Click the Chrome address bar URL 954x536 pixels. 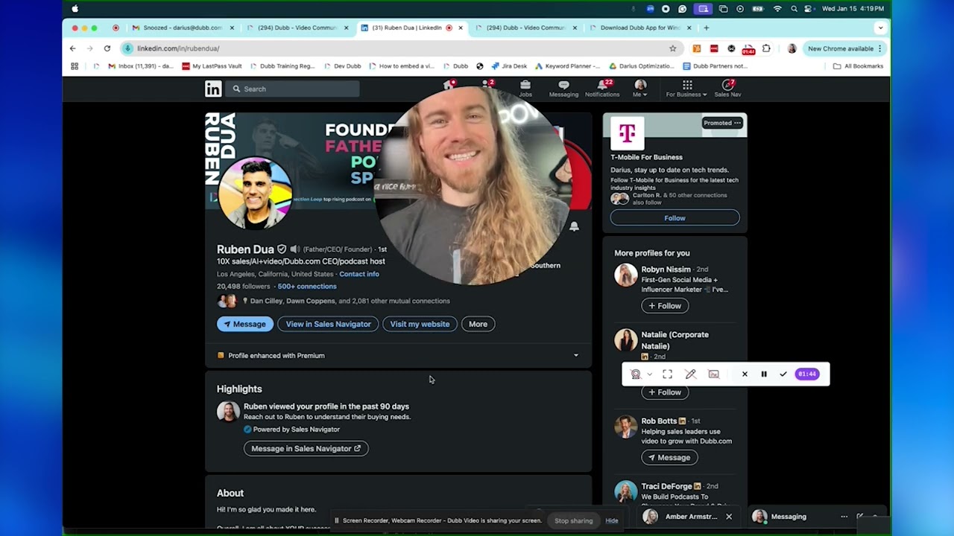(x=178, y=48)
